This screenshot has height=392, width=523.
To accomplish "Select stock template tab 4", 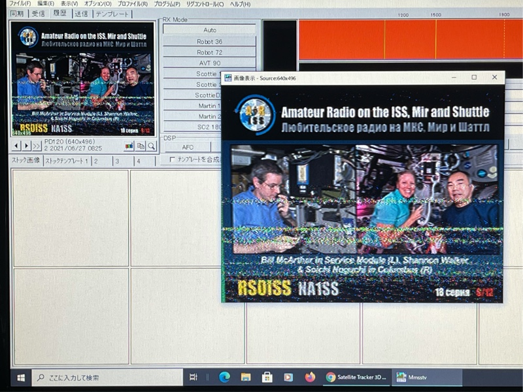I will (139, 161).
